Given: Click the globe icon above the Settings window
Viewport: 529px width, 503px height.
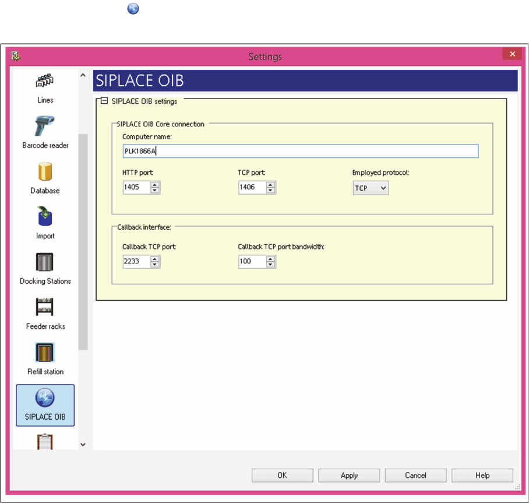Looking at the screenshot, I should 133,8.
